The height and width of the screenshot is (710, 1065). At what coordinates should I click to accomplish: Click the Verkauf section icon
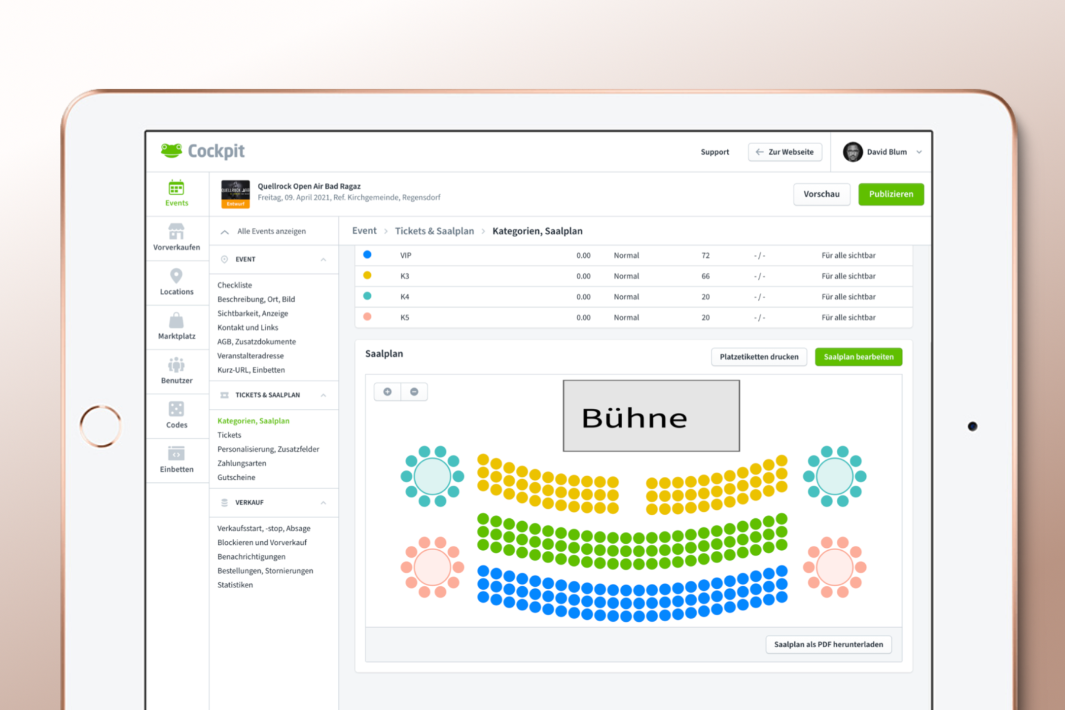[x=224, y=502]
